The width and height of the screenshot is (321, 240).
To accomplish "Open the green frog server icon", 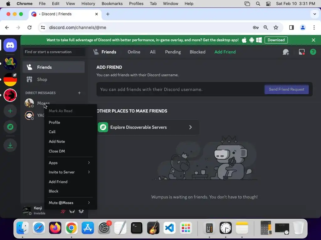I will tap(10, 63).
